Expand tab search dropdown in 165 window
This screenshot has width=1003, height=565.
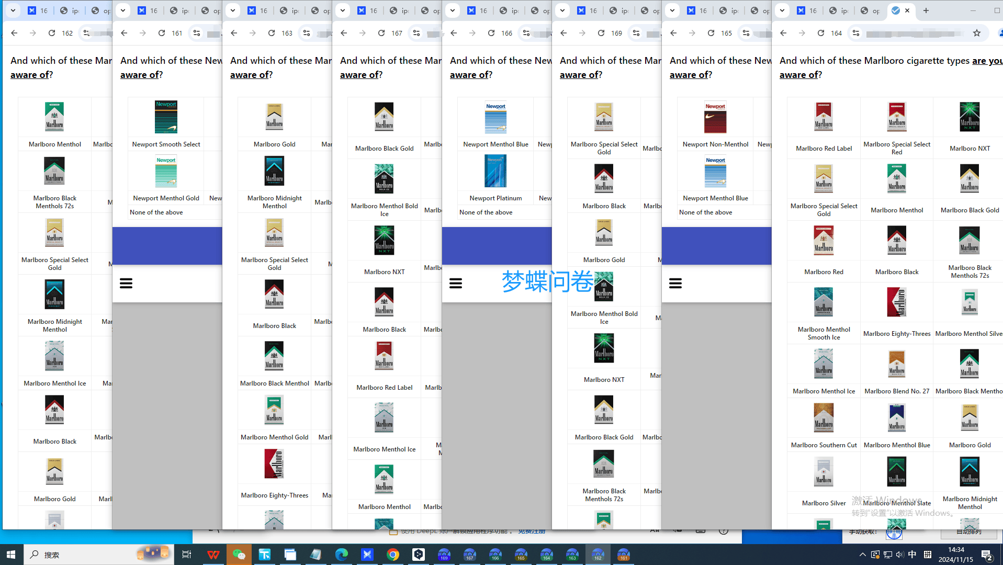[x=672, y=10]
